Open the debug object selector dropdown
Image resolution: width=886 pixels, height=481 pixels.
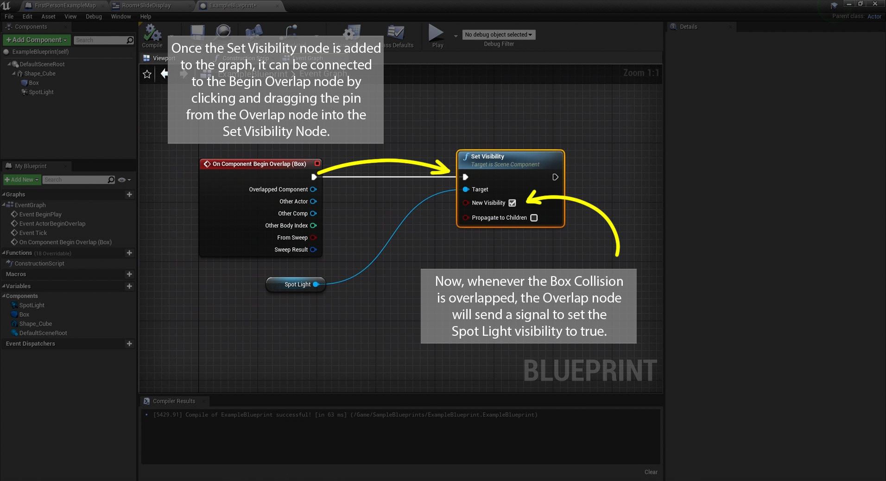coord(499,35)
